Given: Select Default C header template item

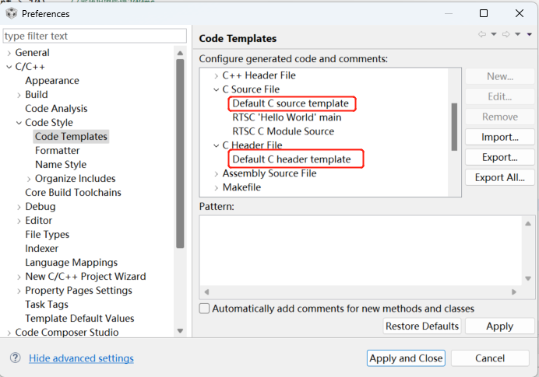Looking at the screenshot, I should click(291, 159).
